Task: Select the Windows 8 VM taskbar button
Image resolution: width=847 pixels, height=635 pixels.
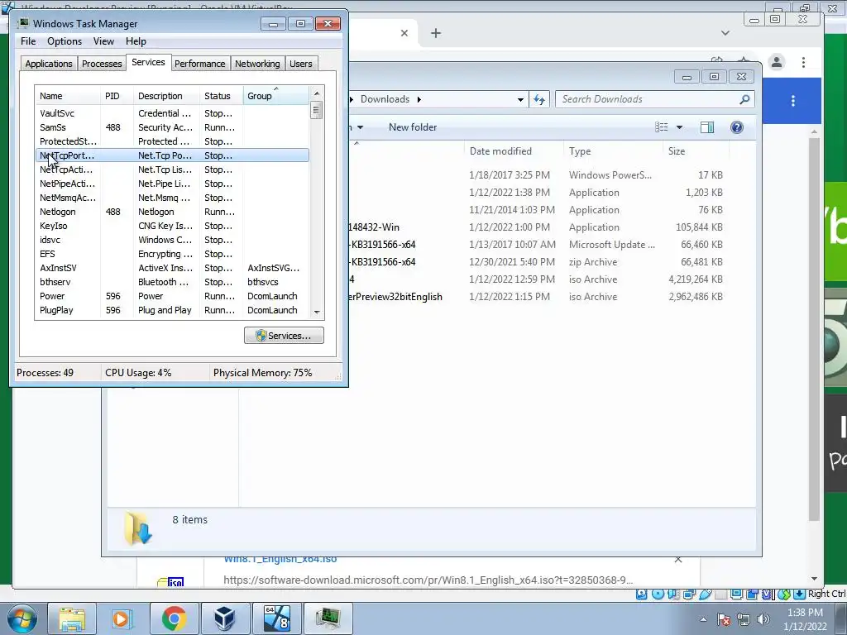Action: click(276, 618)
